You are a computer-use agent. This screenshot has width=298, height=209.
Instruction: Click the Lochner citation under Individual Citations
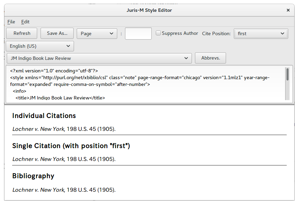pos(64,129)
